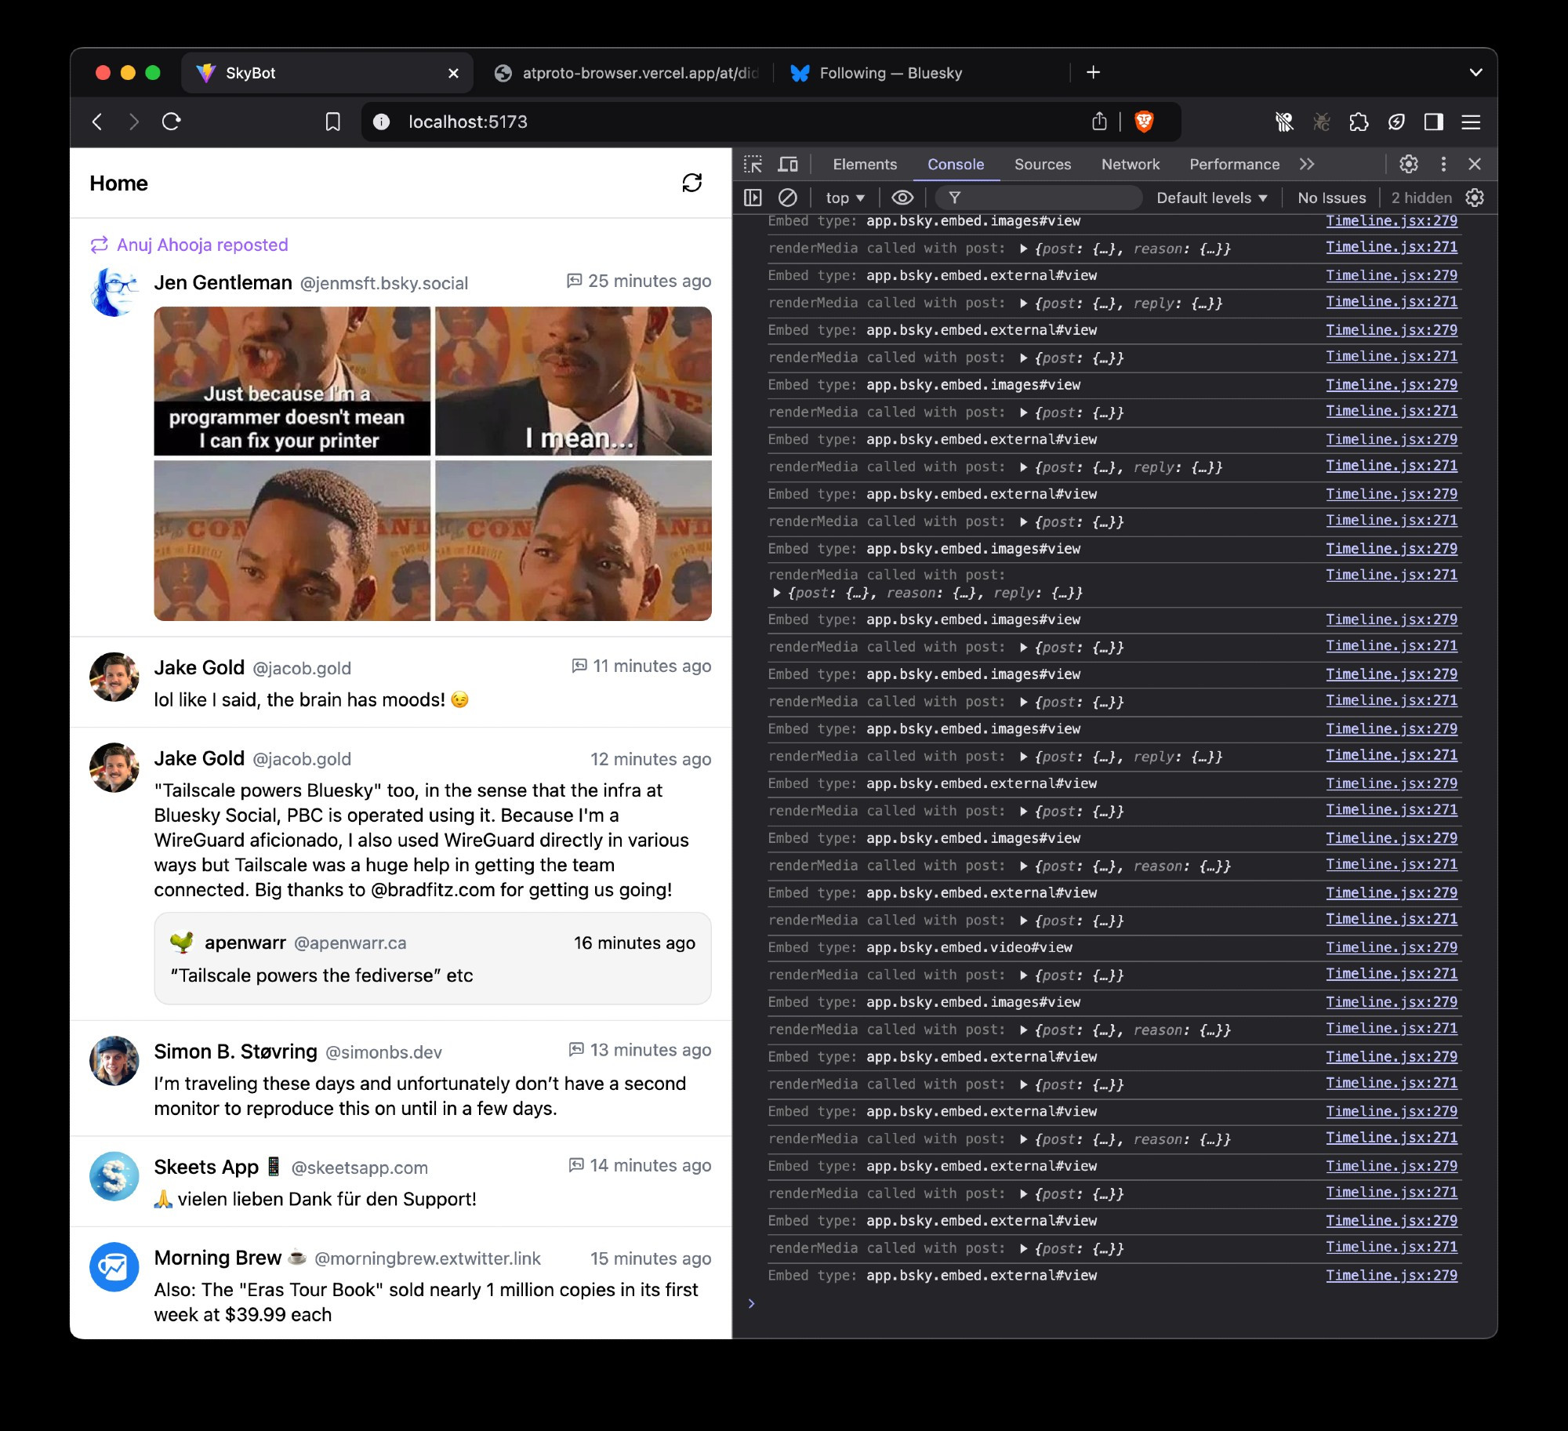Click Simon B. Støvring's avatar

[114, 1060]
